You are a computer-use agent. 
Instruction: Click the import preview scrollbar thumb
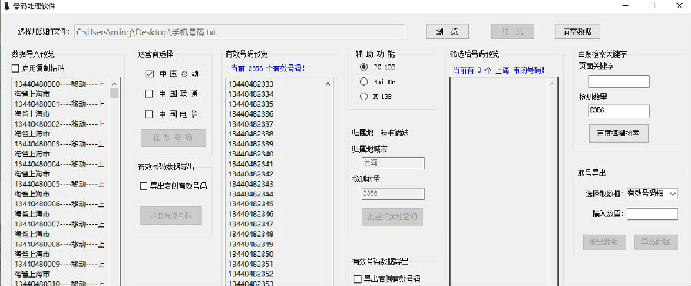[x=114, y=94]
